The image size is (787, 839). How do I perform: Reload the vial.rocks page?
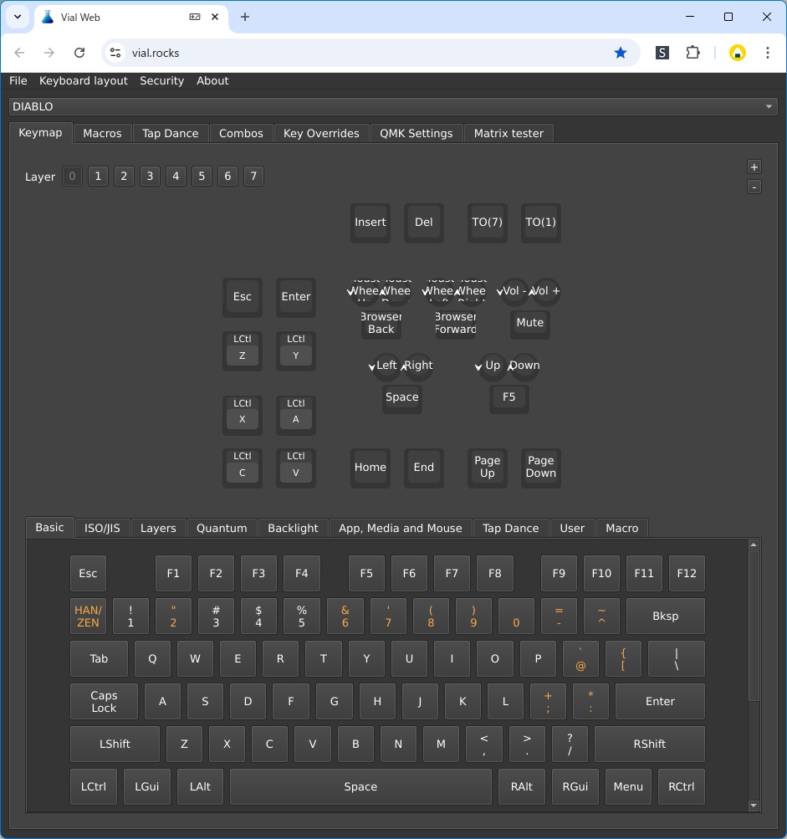pos(79,53)
